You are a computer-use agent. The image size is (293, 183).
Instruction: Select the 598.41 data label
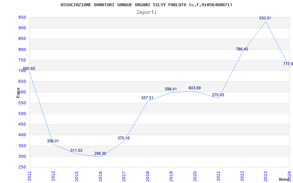click(x=171, y=89)
